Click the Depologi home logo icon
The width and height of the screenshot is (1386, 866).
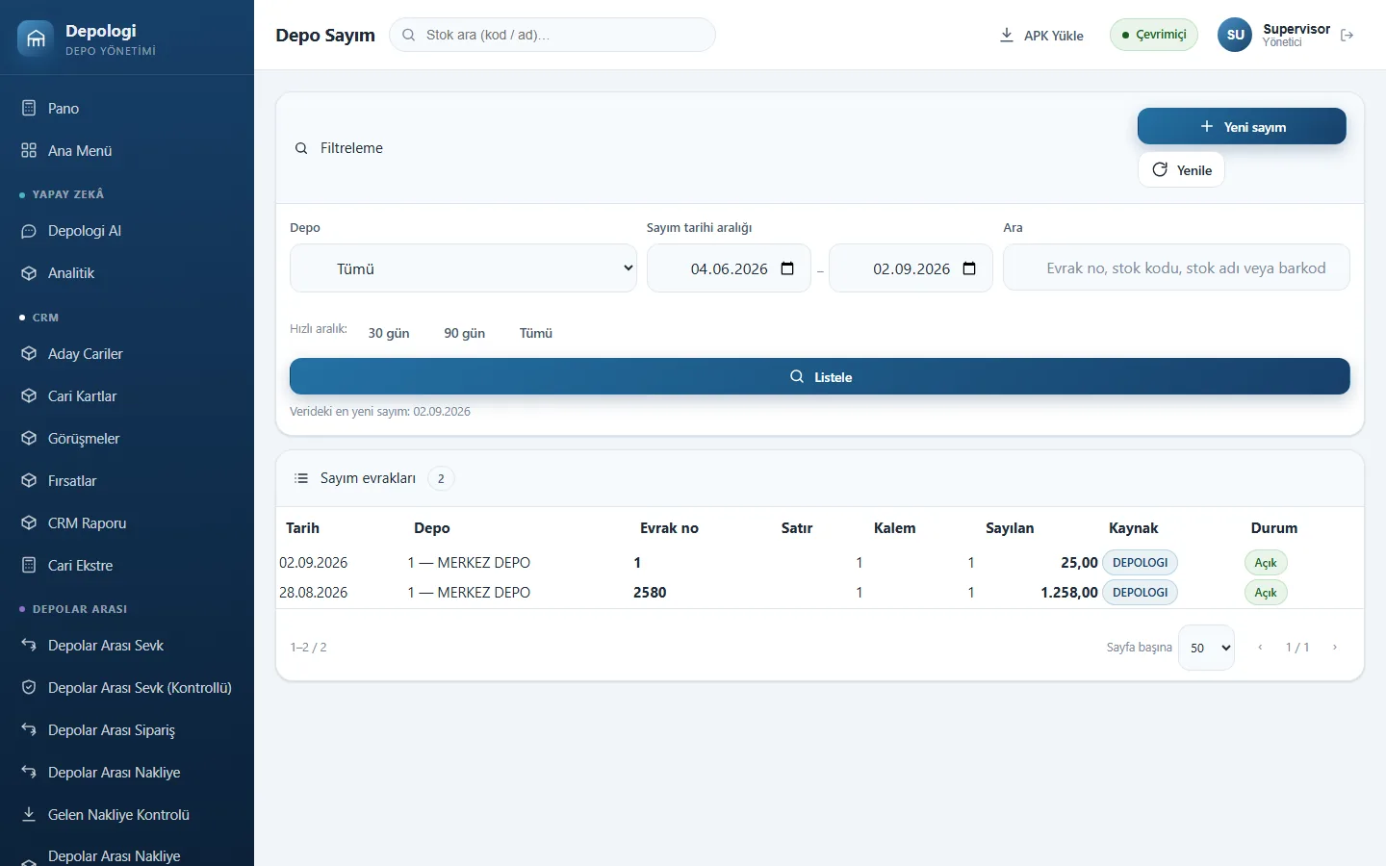[36, 38]
